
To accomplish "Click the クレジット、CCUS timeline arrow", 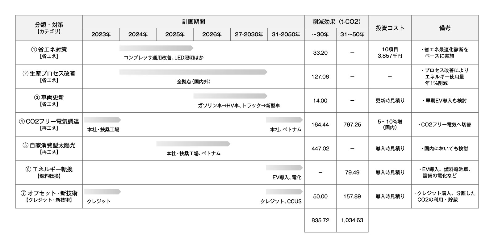I will pos(284,192).
